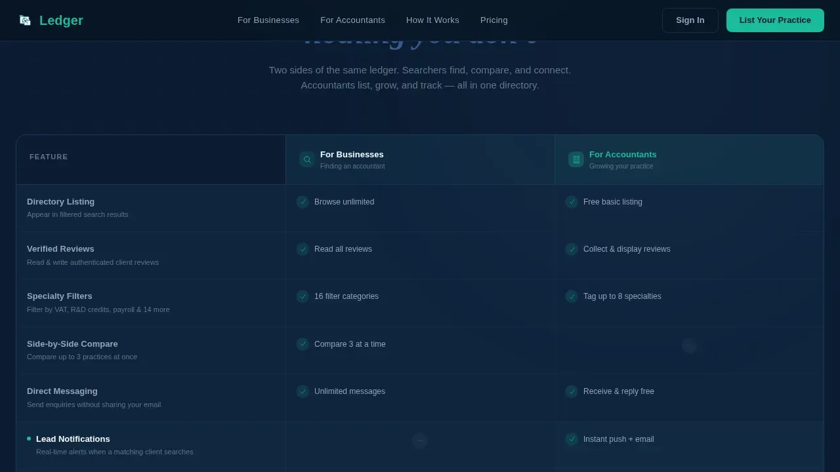Click the Ledger logo icon
Image resolution: width=840 pixels, height=472 pixels.
(x=25, y=20)
